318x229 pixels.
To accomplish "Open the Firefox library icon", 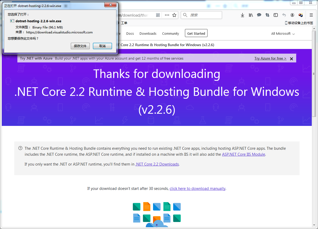I will pyautogui.click(x=251, y=15).
